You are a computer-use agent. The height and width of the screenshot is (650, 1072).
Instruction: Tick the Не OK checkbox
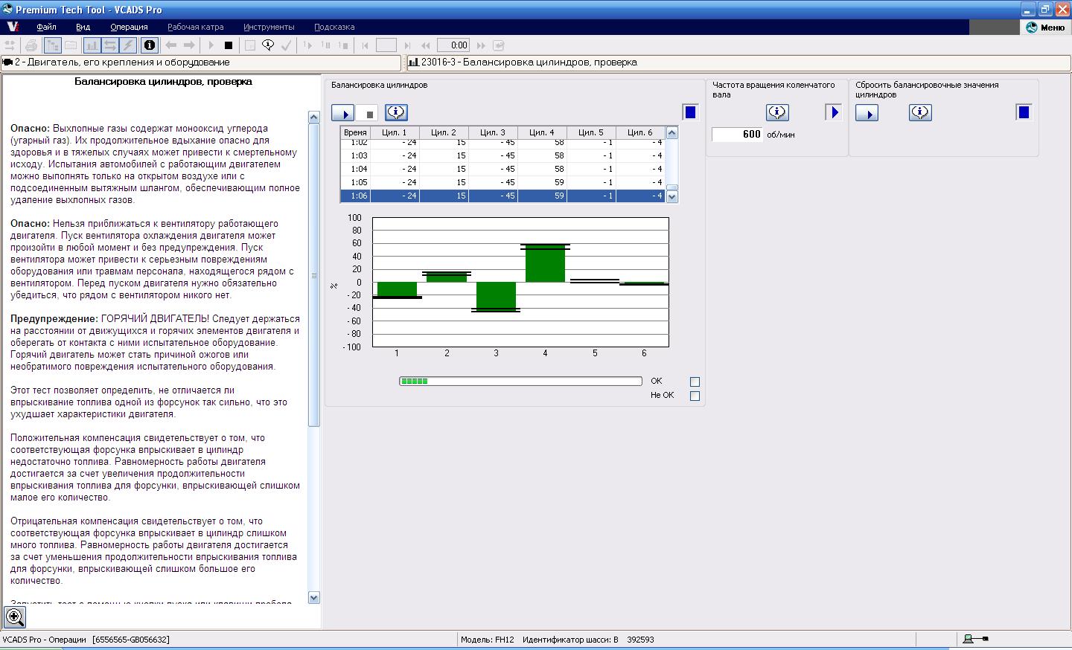point(695,396)
